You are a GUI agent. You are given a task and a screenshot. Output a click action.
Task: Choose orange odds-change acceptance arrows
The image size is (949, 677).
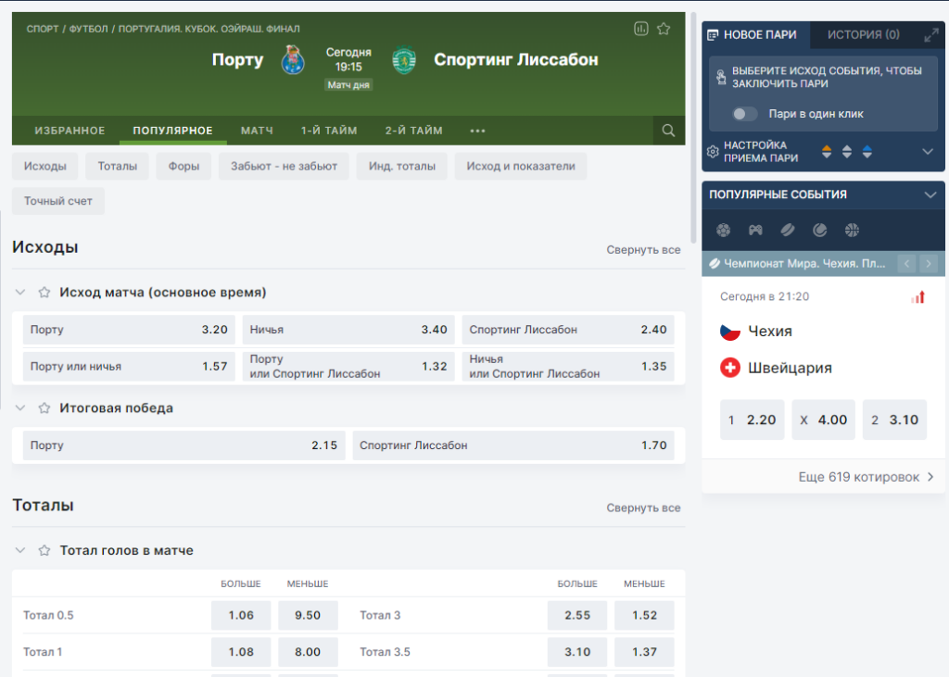click(827, 152)
